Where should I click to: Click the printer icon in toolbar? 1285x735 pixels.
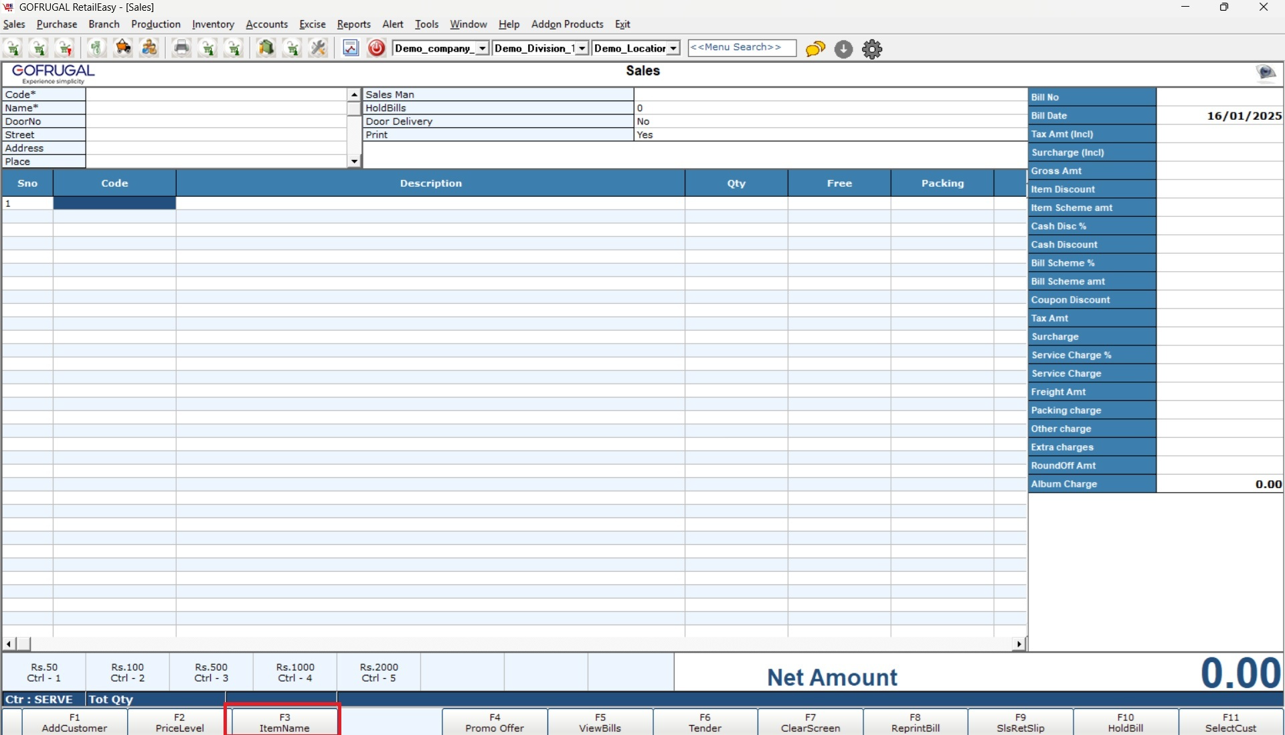coord(181,48)
